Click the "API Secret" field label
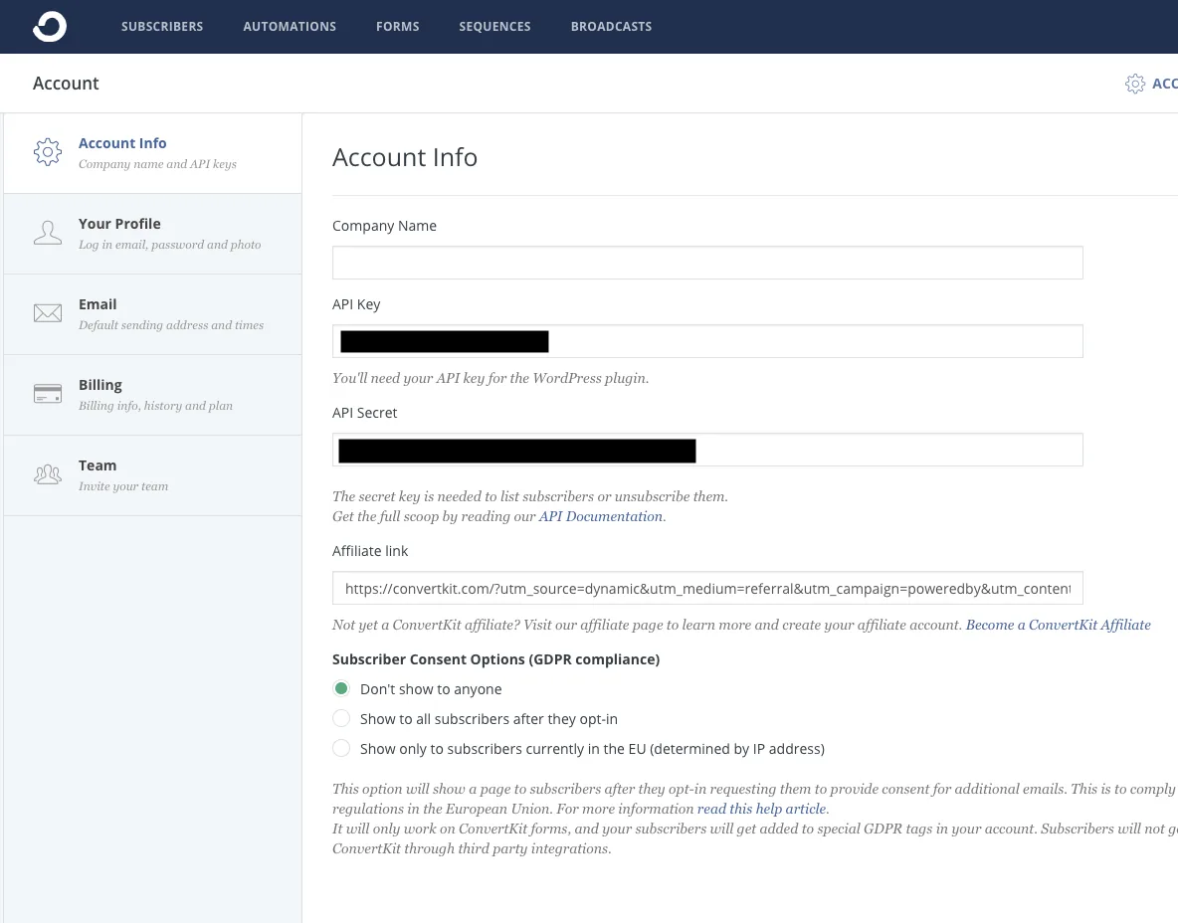Image resolution: width=1178 pixels, height=923 pixels. [x=364, y=413]
